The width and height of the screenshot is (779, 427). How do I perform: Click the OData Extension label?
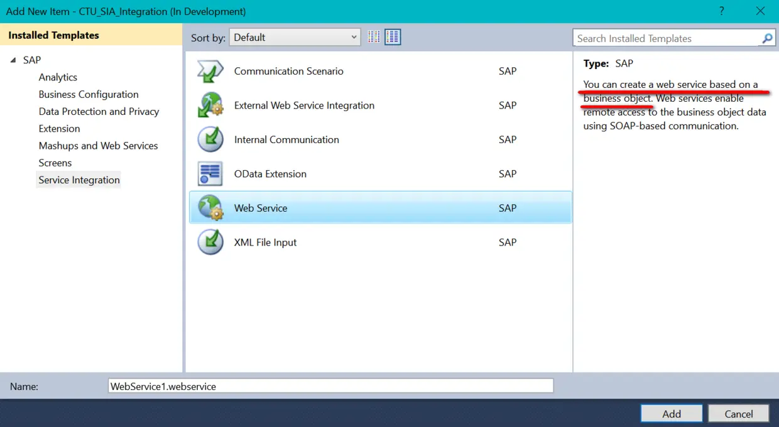270,174
